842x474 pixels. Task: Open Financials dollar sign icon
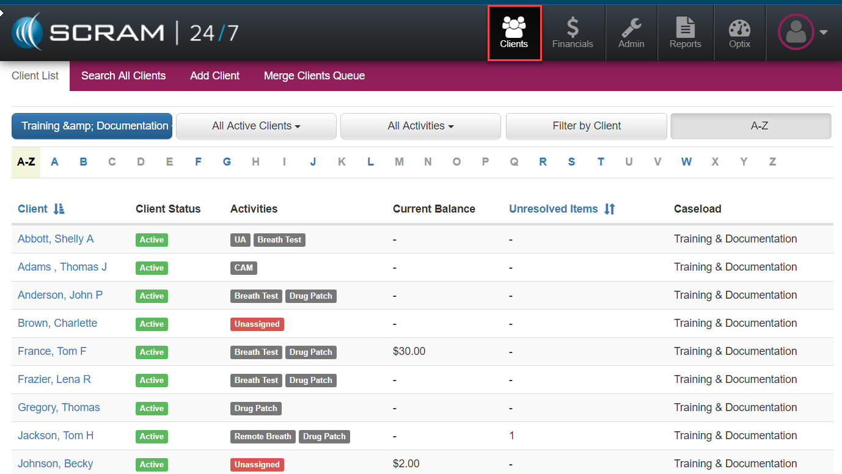573,27
